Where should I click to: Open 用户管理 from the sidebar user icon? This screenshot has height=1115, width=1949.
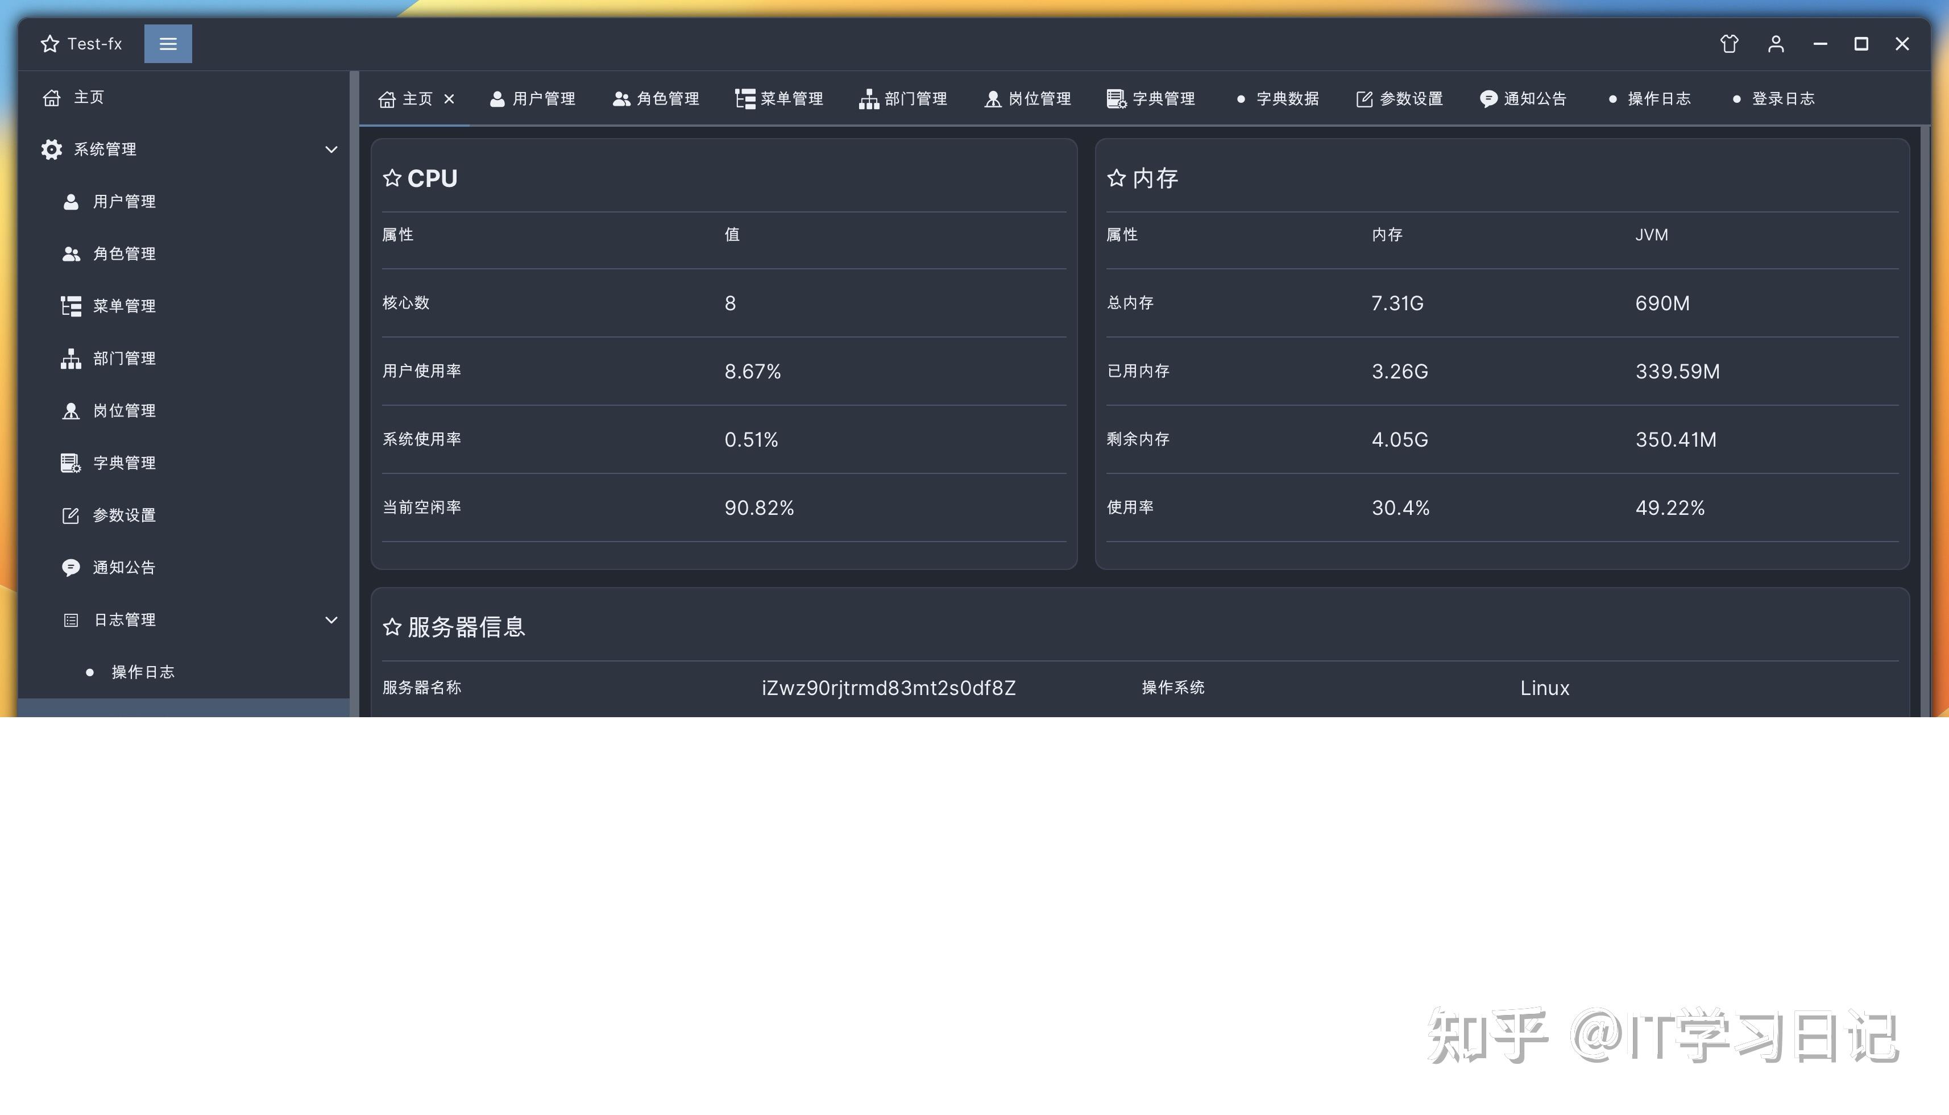[71, 201]
